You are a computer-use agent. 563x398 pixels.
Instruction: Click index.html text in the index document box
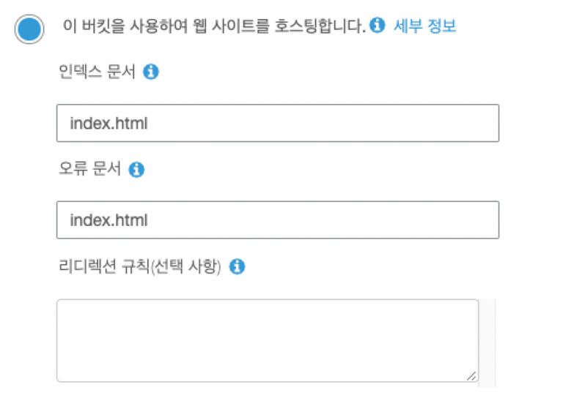108,123
